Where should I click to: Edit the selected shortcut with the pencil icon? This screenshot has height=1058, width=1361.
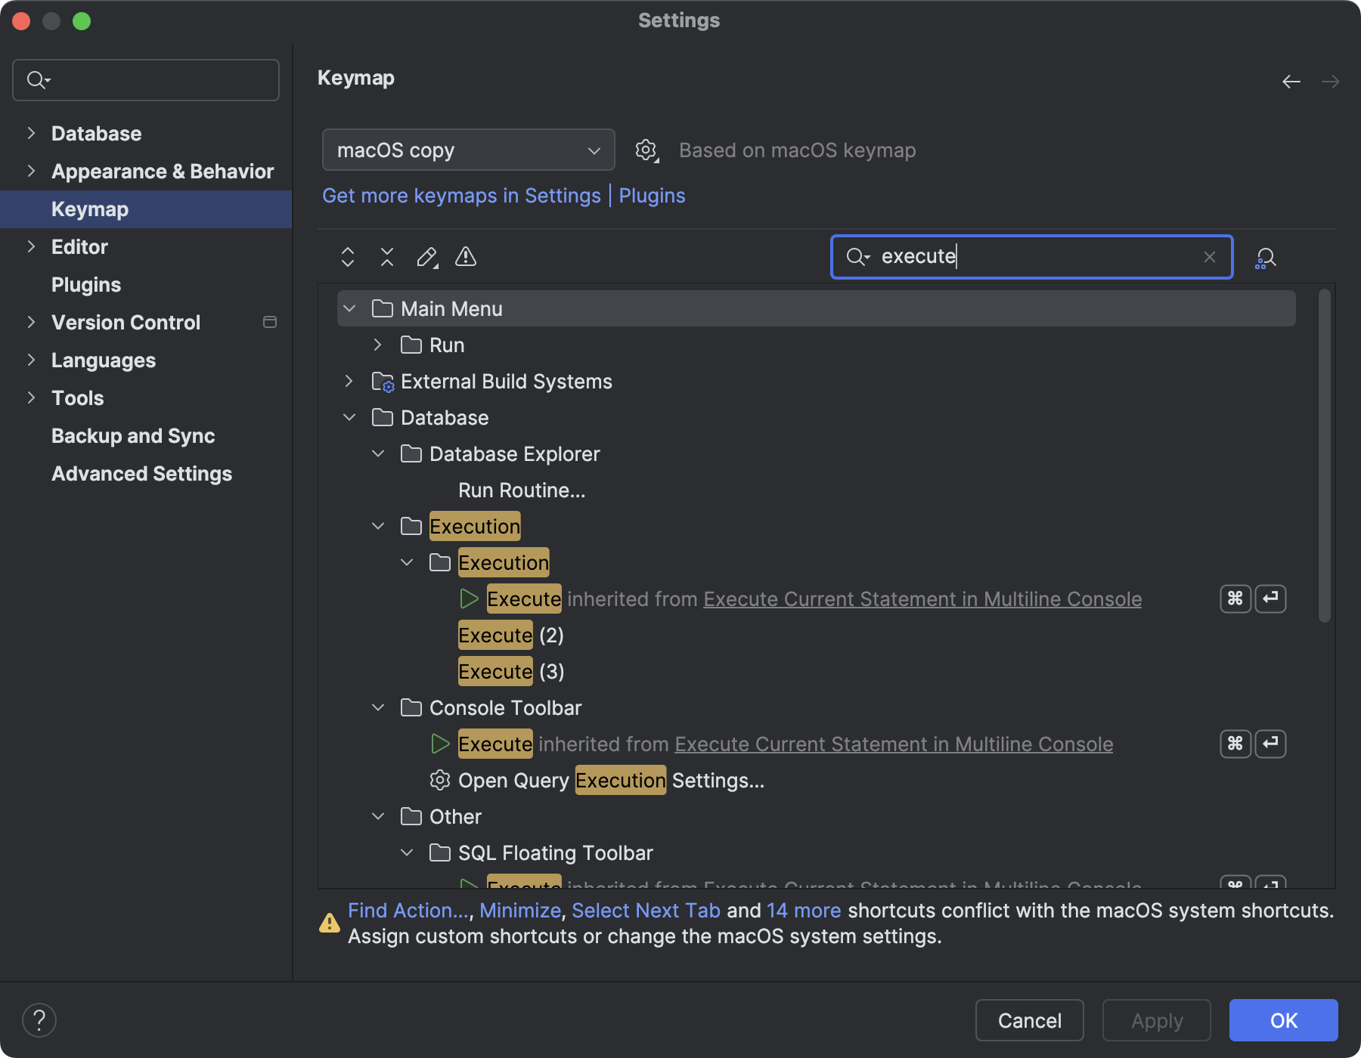(x=426, y=257)
